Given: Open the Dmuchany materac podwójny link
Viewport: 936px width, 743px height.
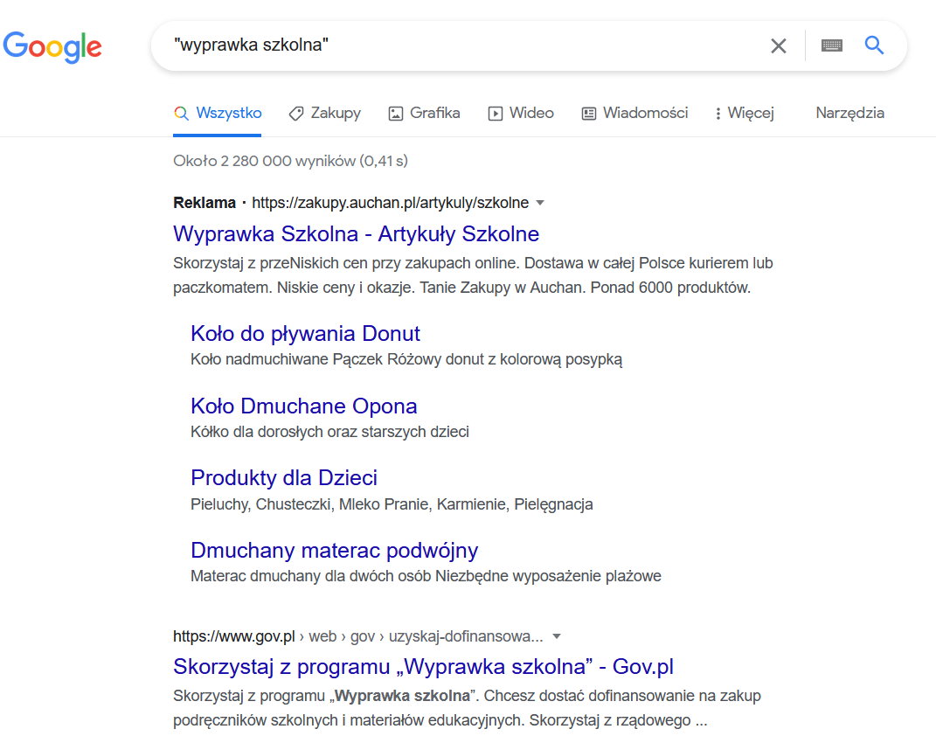Looking at the screenshot, I should [334, 550].
